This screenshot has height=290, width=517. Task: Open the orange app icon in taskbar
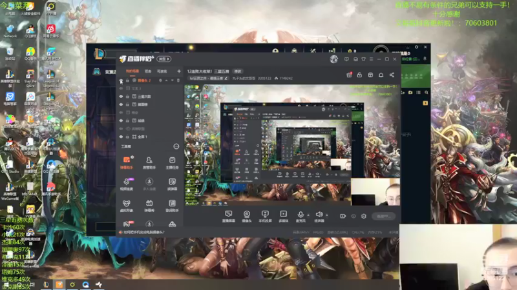[59, 284]
